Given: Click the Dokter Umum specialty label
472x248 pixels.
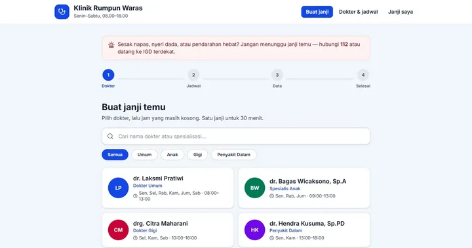Looking at the screenshot, I should (147, 186).
